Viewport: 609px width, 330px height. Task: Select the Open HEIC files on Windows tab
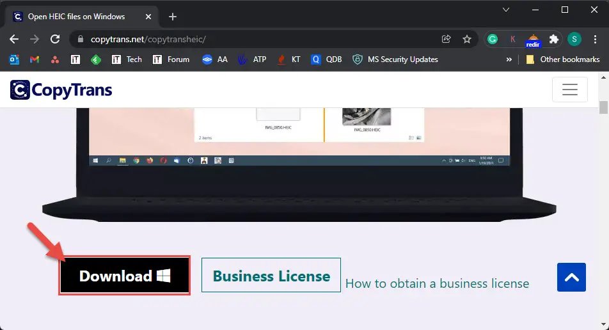[x=82, y=17]
